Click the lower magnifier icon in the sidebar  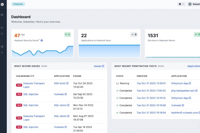pos(2,53)
